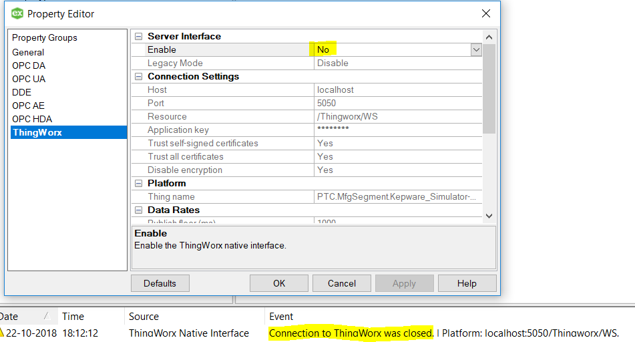The height and width of the screenshot is (342, 635).
Task: Select the Resource property label
Action: [x=167, y=117]
